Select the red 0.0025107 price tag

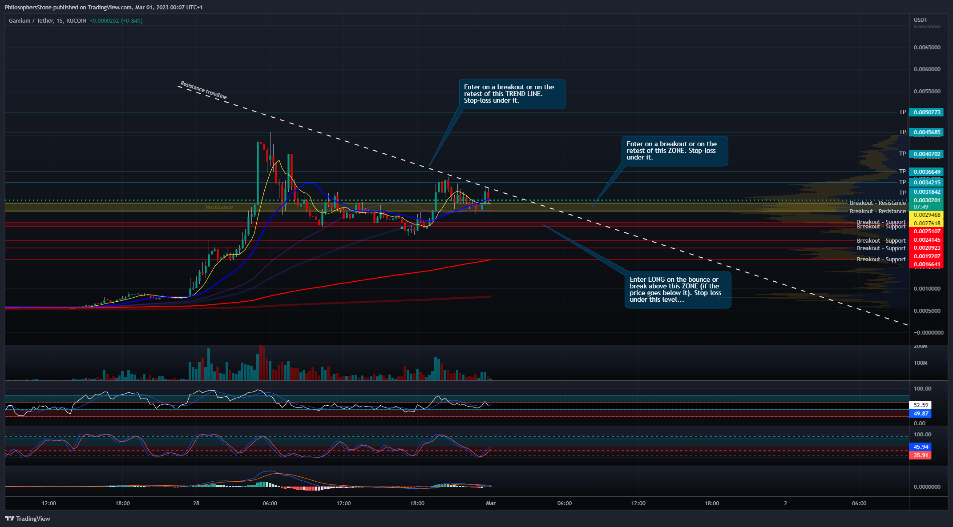tap(927, 232)
